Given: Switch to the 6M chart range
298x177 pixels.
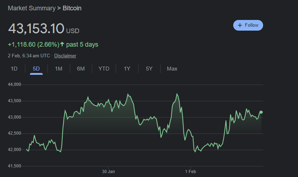Looking at the screenshot, I should (81, 69).
